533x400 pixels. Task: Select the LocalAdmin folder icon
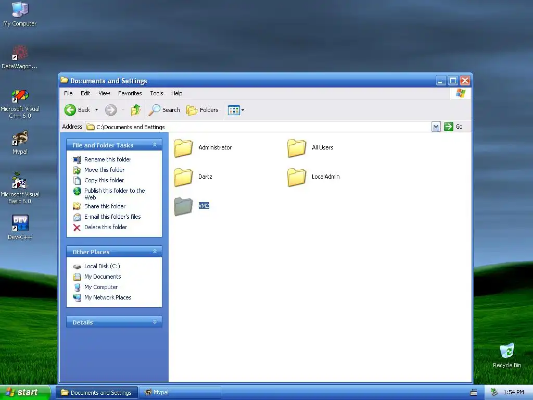(296, 177)
